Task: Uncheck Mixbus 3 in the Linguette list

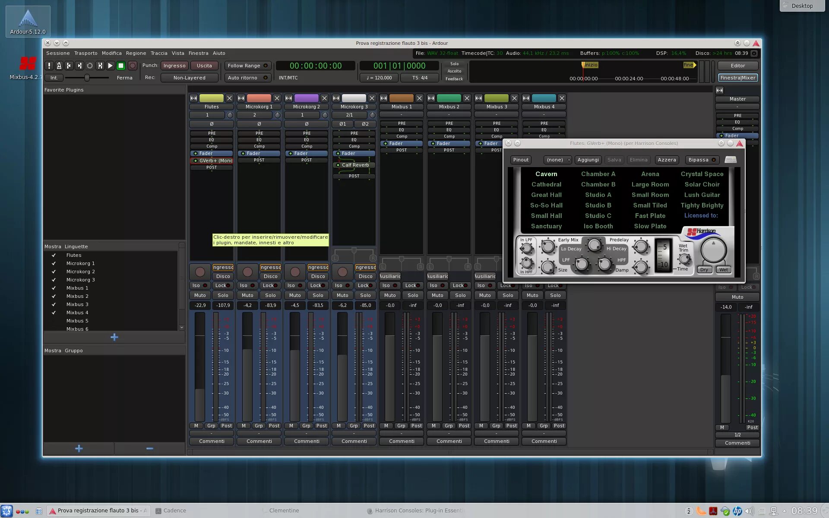Action: coord(54,304)
